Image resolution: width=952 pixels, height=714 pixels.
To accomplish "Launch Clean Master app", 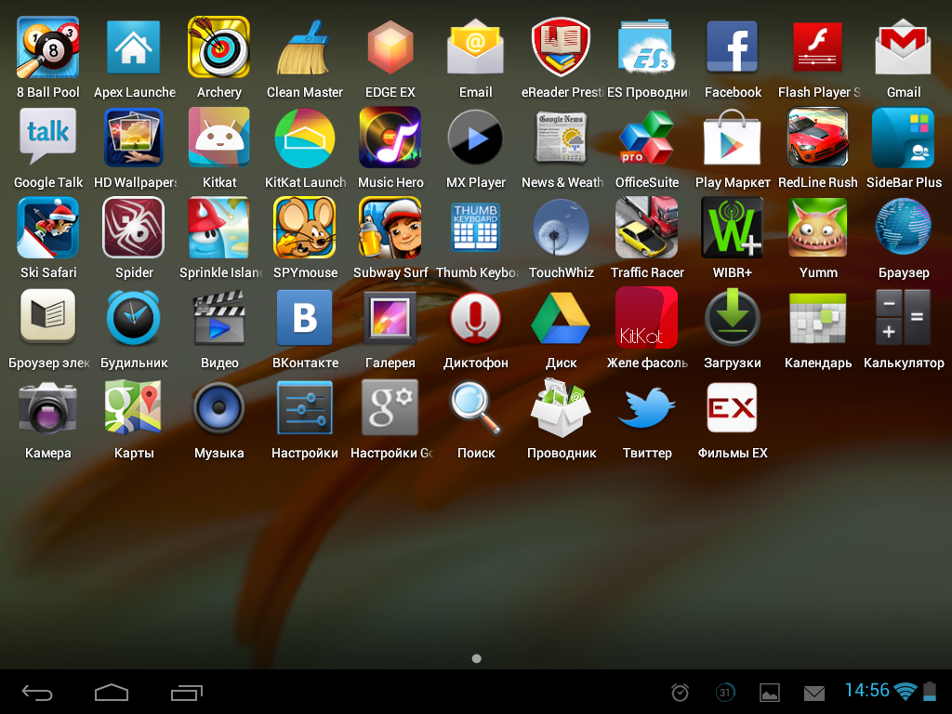I will (304, 47).
